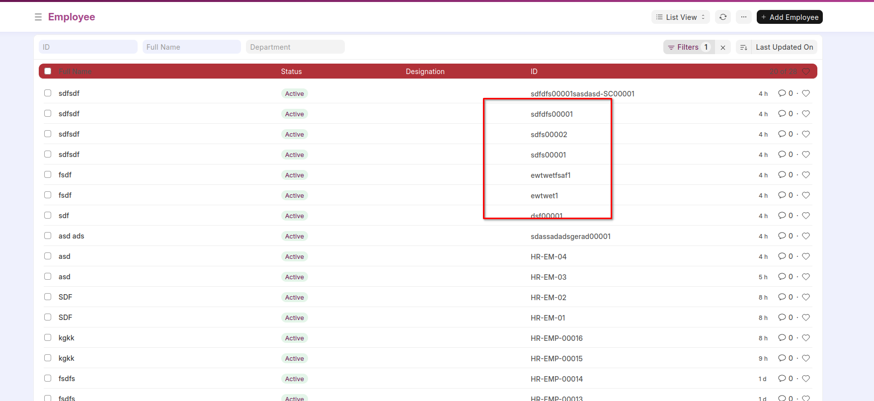Click the heart icon in header row
The image size is (874, 401).
pyautogui.click(x=806, y=72)
